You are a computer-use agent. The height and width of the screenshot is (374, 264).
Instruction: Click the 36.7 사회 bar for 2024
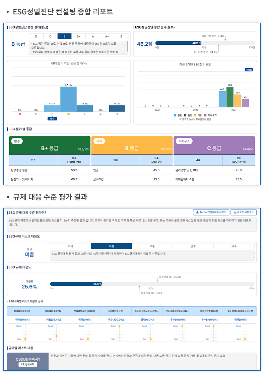point(238,101)
